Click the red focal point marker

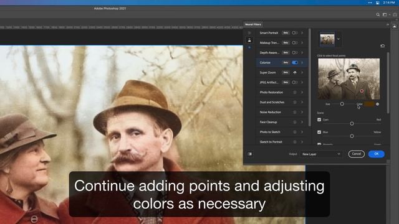362,91
